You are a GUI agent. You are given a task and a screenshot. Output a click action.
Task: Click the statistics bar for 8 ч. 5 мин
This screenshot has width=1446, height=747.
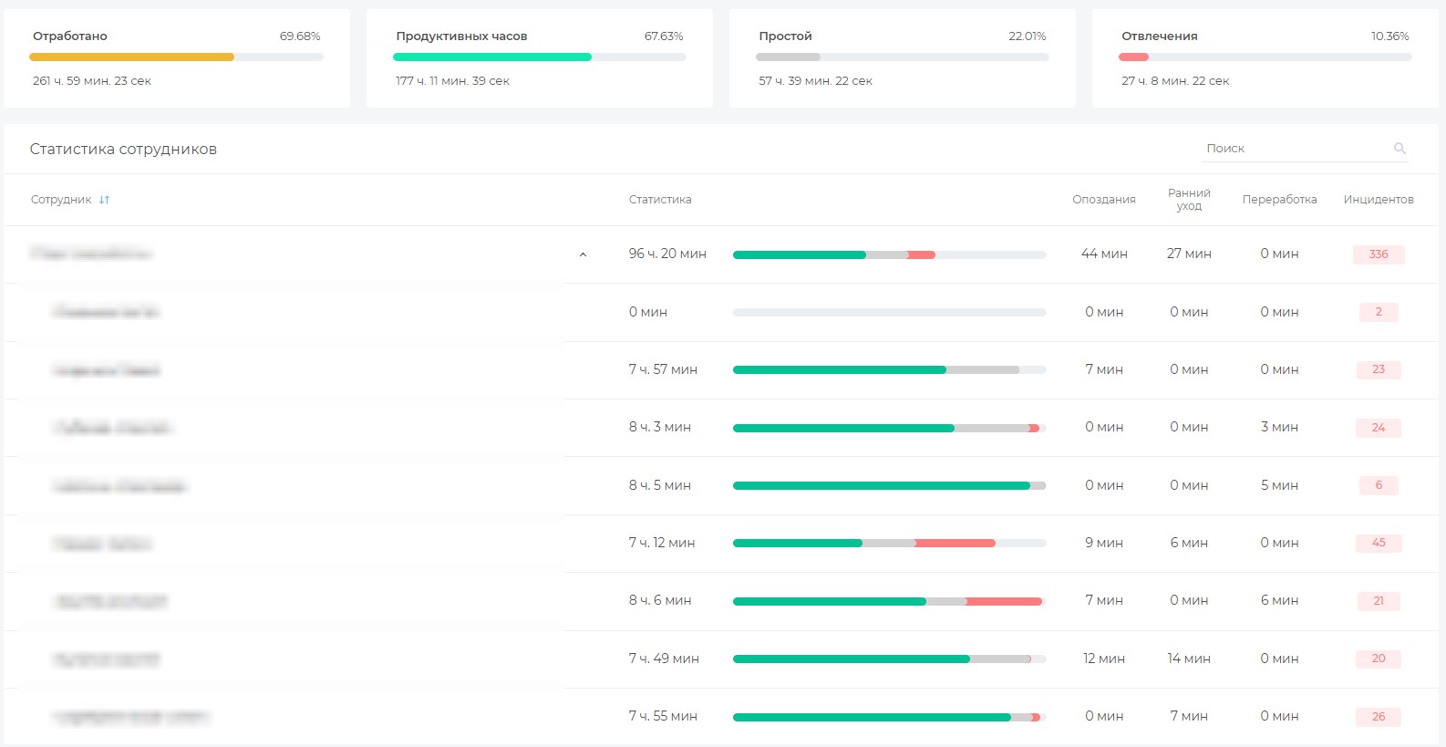click(x=889, y=485)
